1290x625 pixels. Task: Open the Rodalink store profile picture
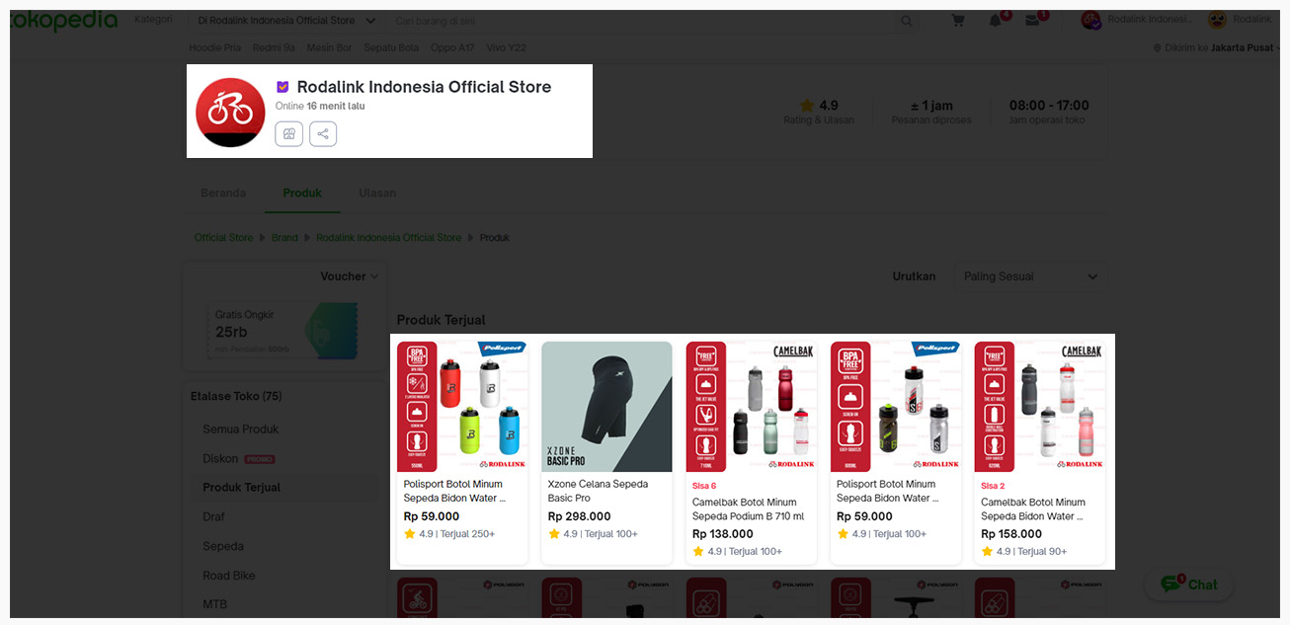coord(229,111)
